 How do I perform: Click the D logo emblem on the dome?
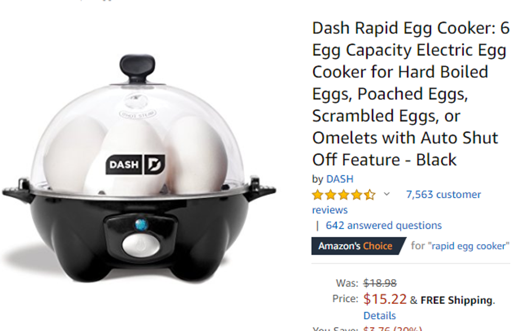(x=154, y=164)
